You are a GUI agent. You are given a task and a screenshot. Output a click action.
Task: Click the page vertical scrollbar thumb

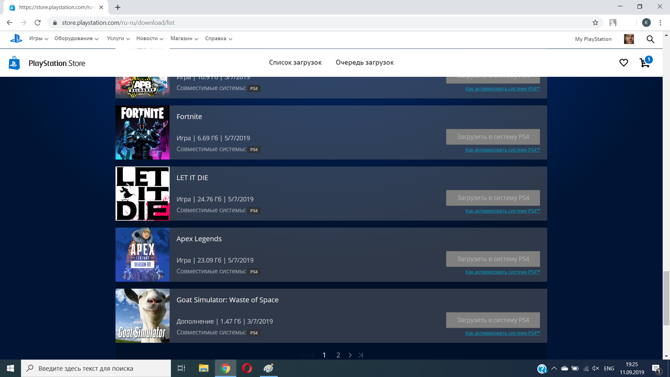point(666,298)
